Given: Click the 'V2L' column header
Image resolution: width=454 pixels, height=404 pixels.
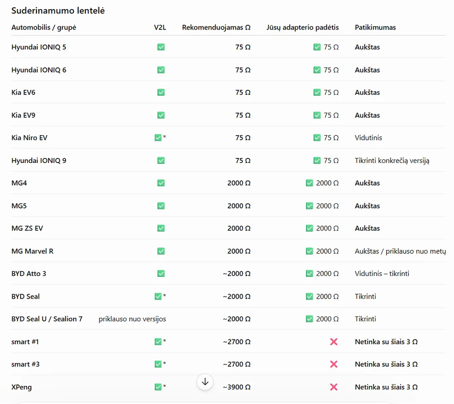Looking at the screenshot, I should 160,28.
